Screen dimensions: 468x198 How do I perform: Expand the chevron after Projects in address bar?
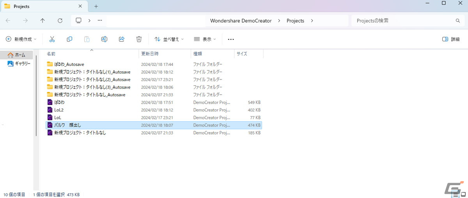[x=312, y=21]
